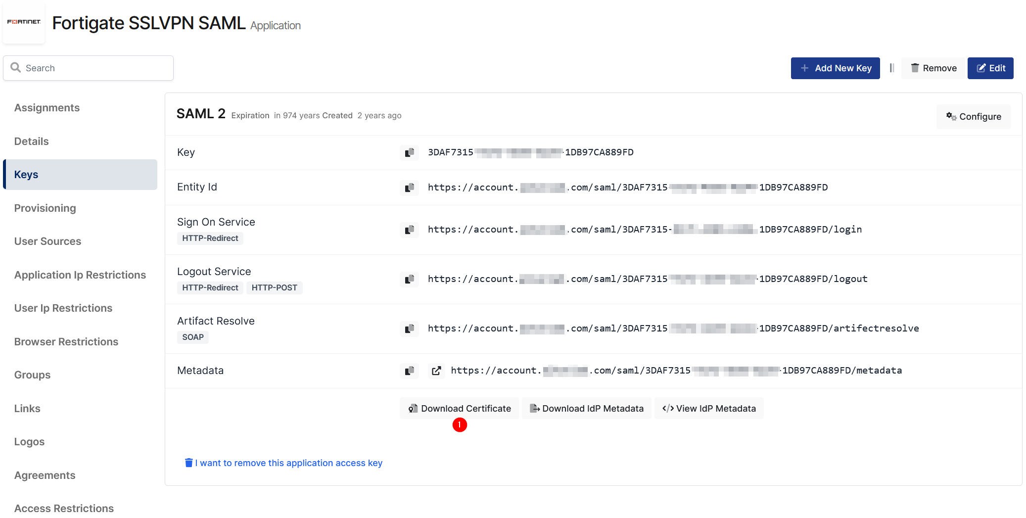Screen dimensions: 1026x518
Task: Download IdP Metadata file
Action: pos(586,409)
